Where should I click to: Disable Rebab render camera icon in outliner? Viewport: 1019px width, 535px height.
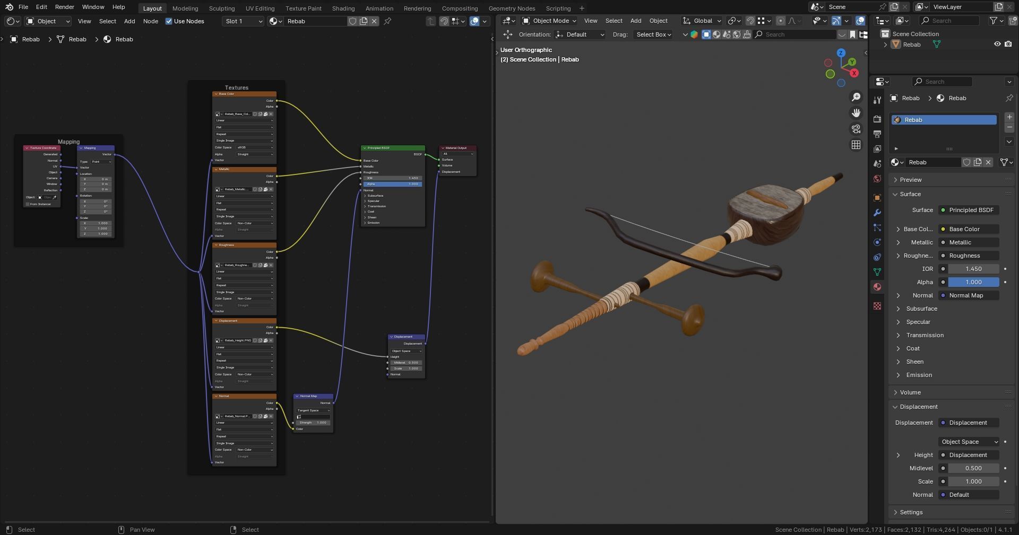(x=1008, y=45)
